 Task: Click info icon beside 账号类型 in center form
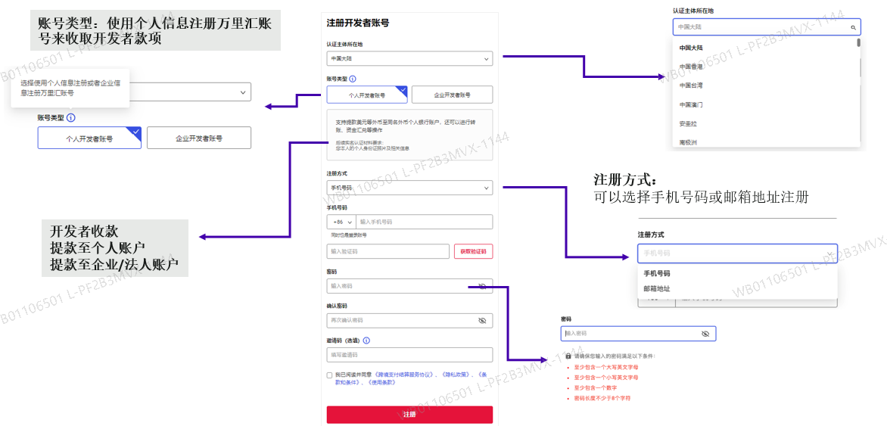click(x=353, y=79)
